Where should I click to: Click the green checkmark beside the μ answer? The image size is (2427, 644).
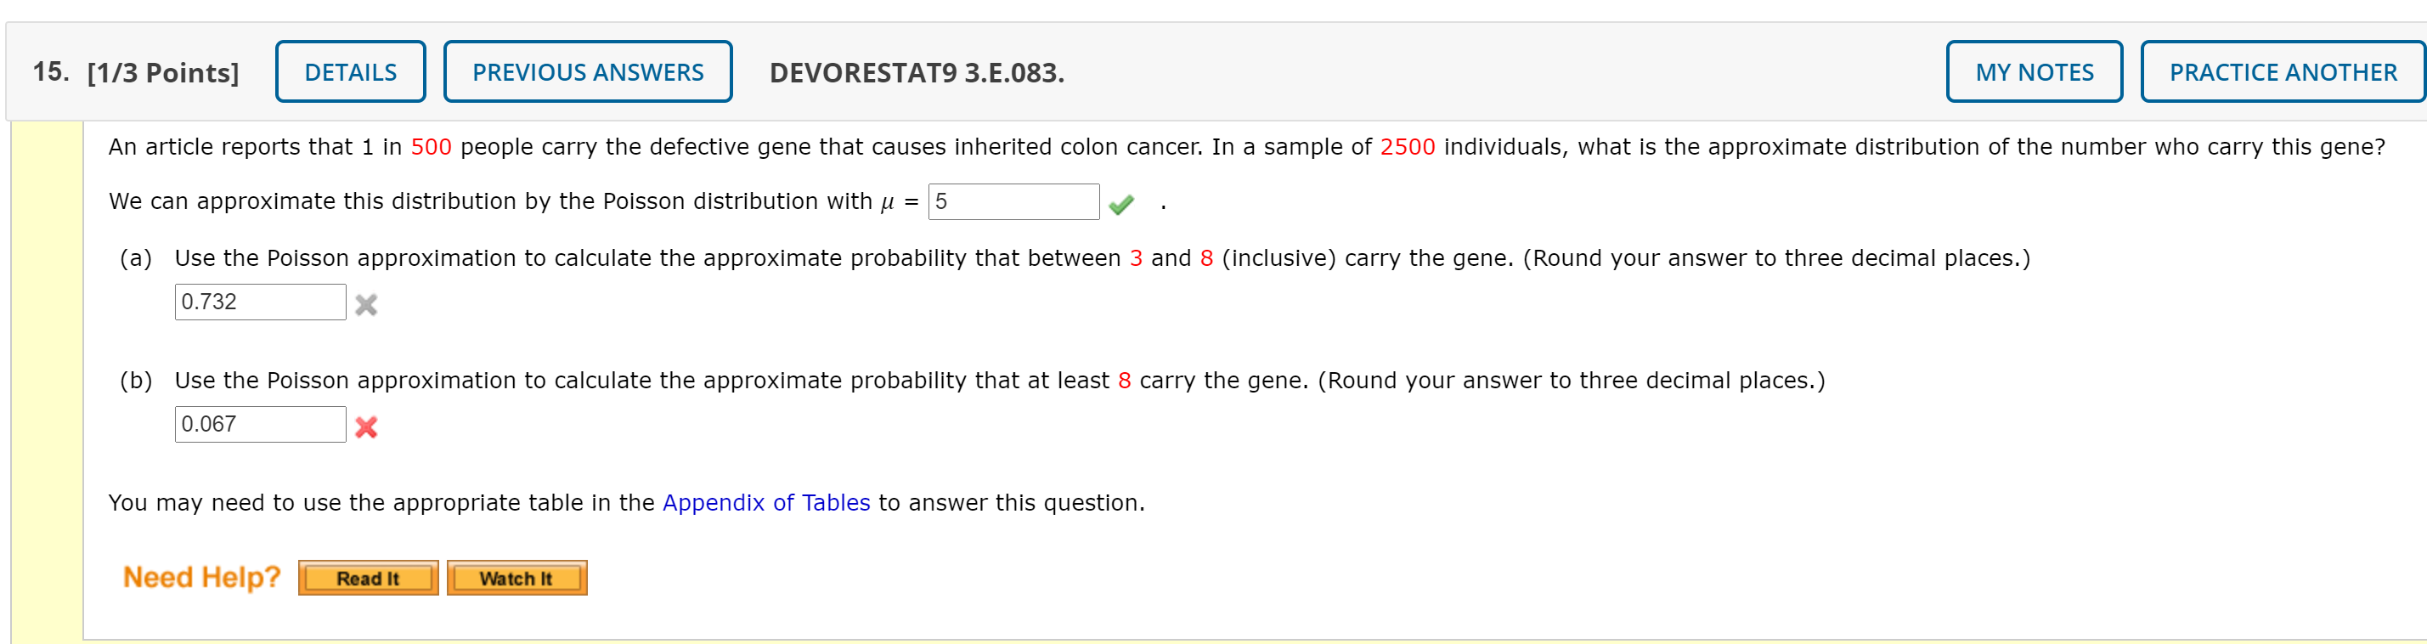coord(1124,203)
